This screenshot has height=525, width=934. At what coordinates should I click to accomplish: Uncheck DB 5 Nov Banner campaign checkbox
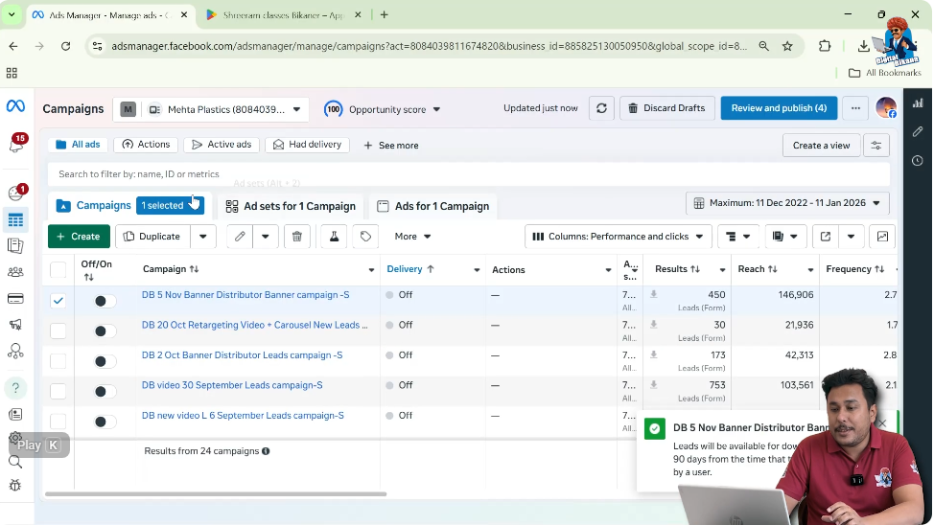coord(58,301)
